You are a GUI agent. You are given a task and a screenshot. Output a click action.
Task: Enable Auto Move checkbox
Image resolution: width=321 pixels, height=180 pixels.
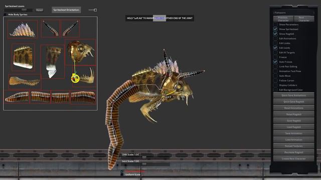coord(275,76)
